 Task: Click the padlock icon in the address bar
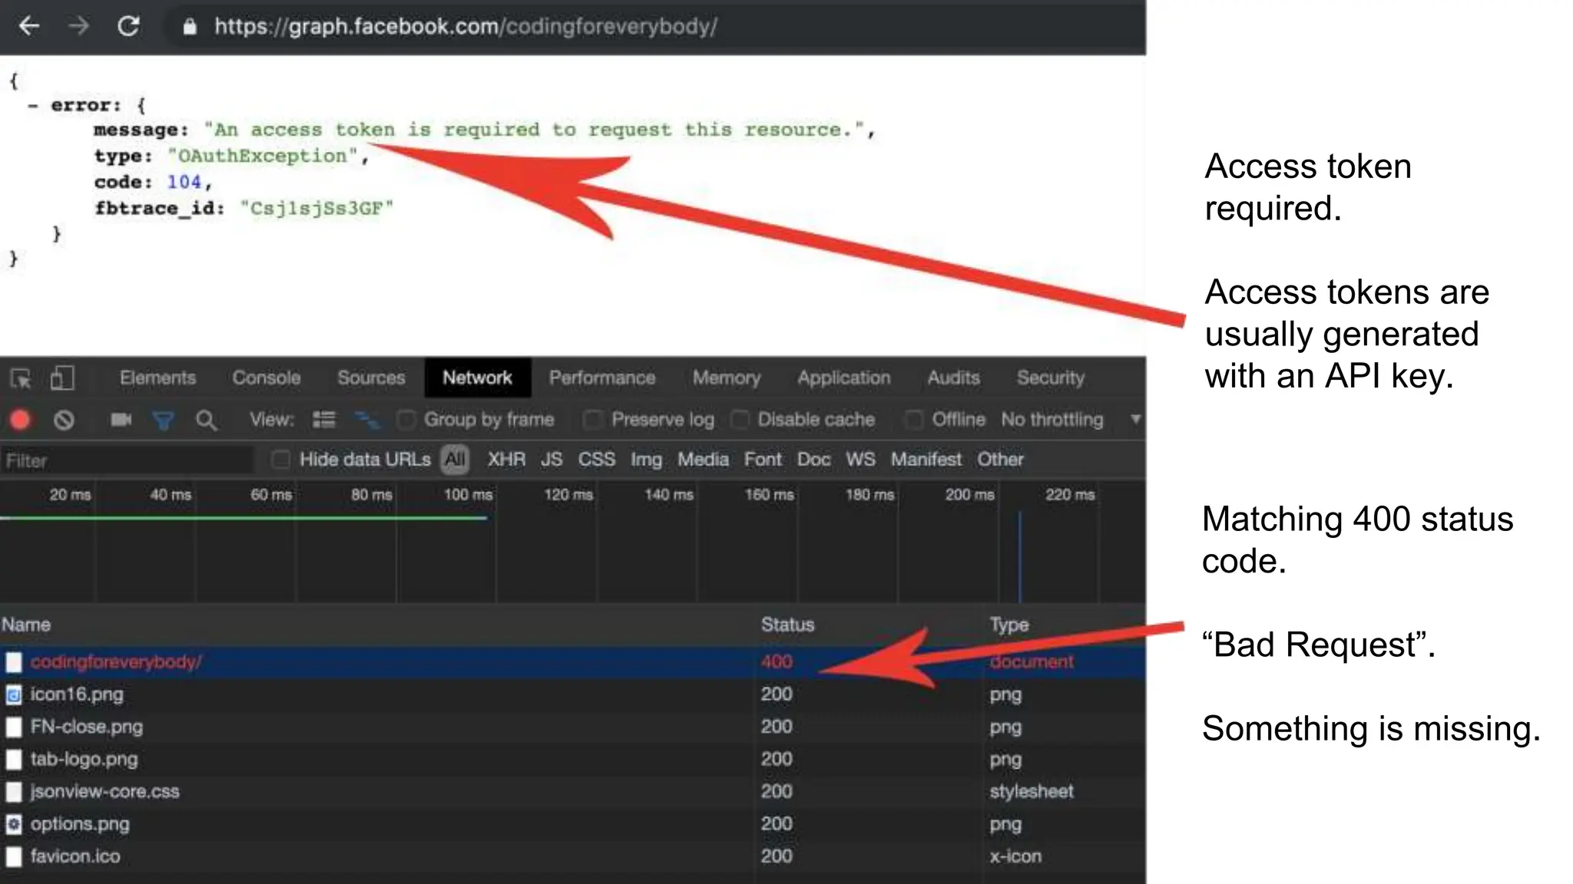point(190,28)
